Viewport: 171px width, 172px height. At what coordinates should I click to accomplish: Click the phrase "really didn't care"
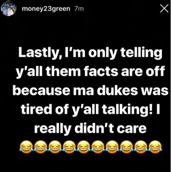pos(90,128)
